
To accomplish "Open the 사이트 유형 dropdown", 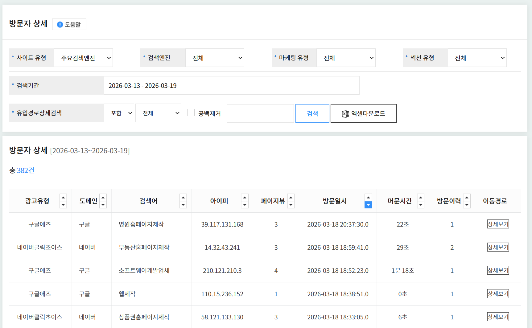I will click(83, 58).
